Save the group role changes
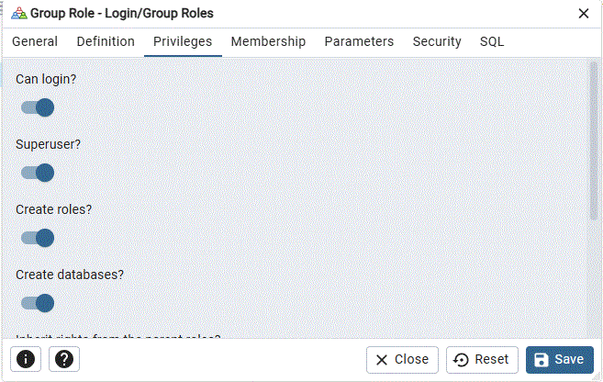The width and height of the screenshot is (603, 382). tap(559, 360)
